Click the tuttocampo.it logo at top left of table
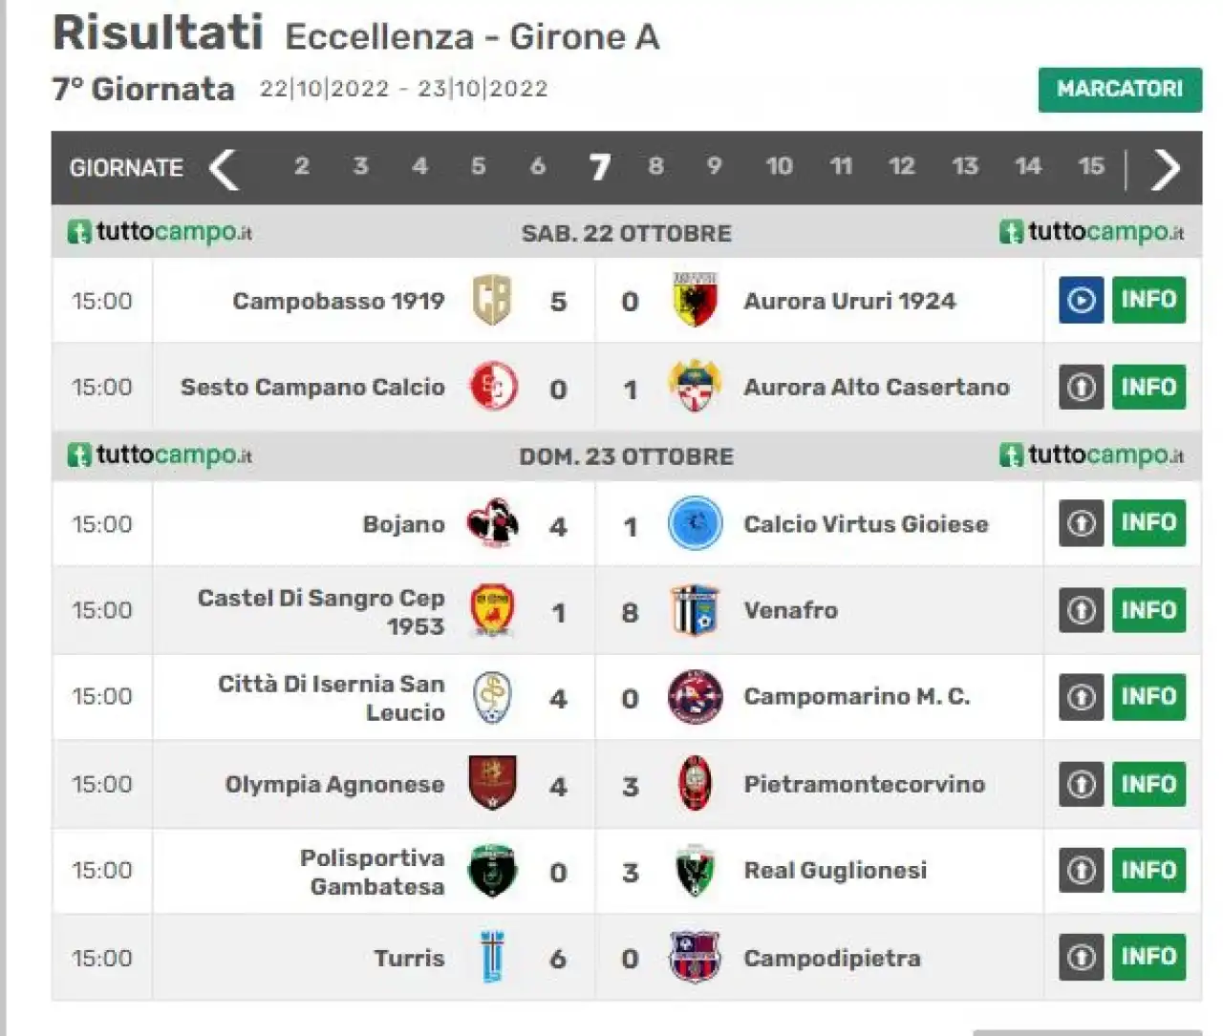 pos(160,232)
